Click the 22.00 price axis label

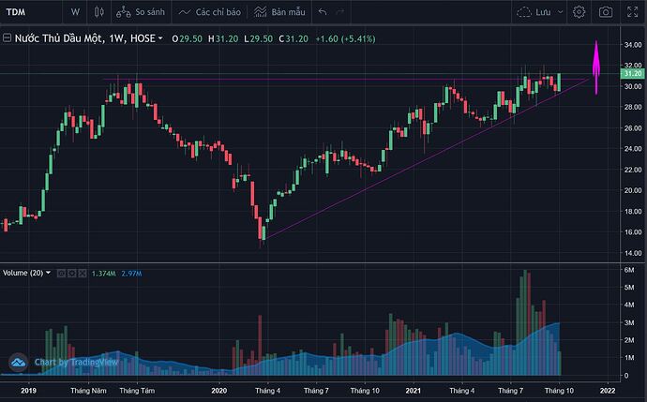633,170
